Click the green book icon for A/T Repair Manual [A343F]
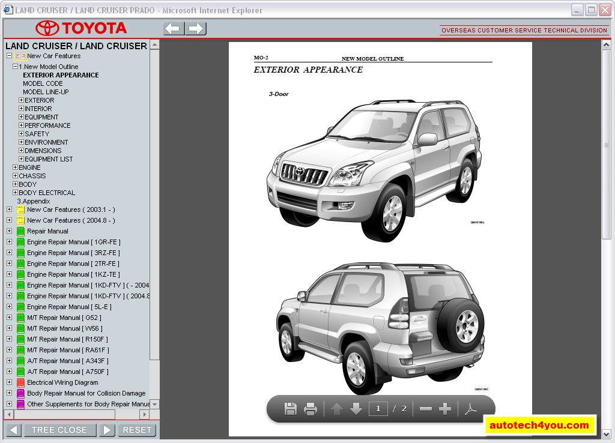Viewport: 615px width, 443px height. [21, 361]
